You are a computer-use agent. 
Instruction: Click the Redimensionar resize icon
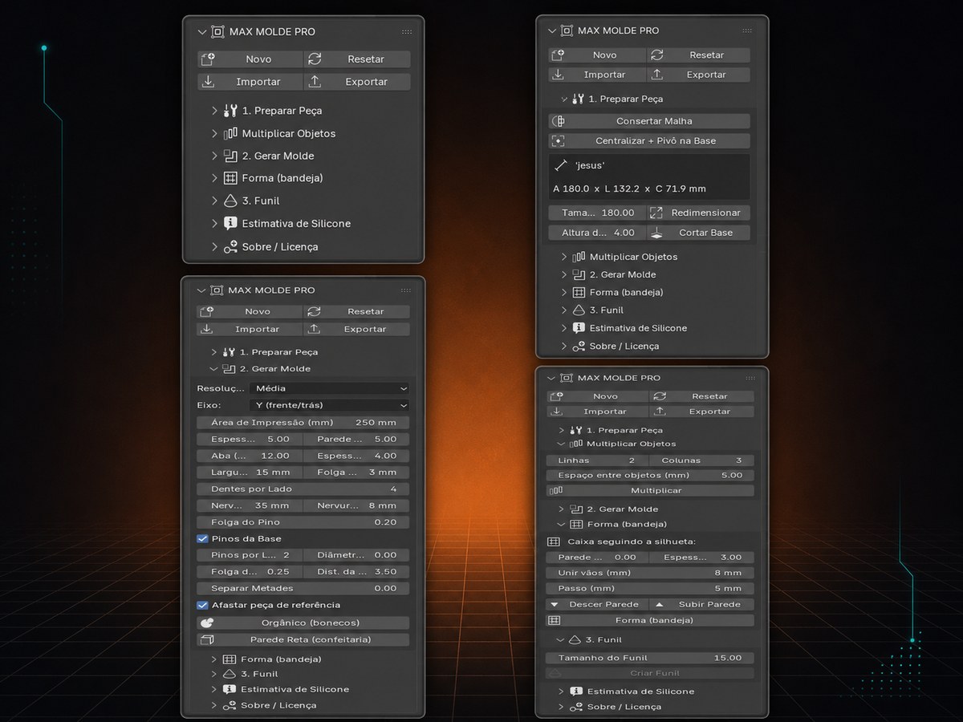click(656, 213)
